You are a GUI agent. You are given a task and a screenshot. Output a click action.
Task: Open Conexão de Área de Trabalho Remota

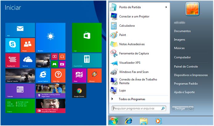139,81
